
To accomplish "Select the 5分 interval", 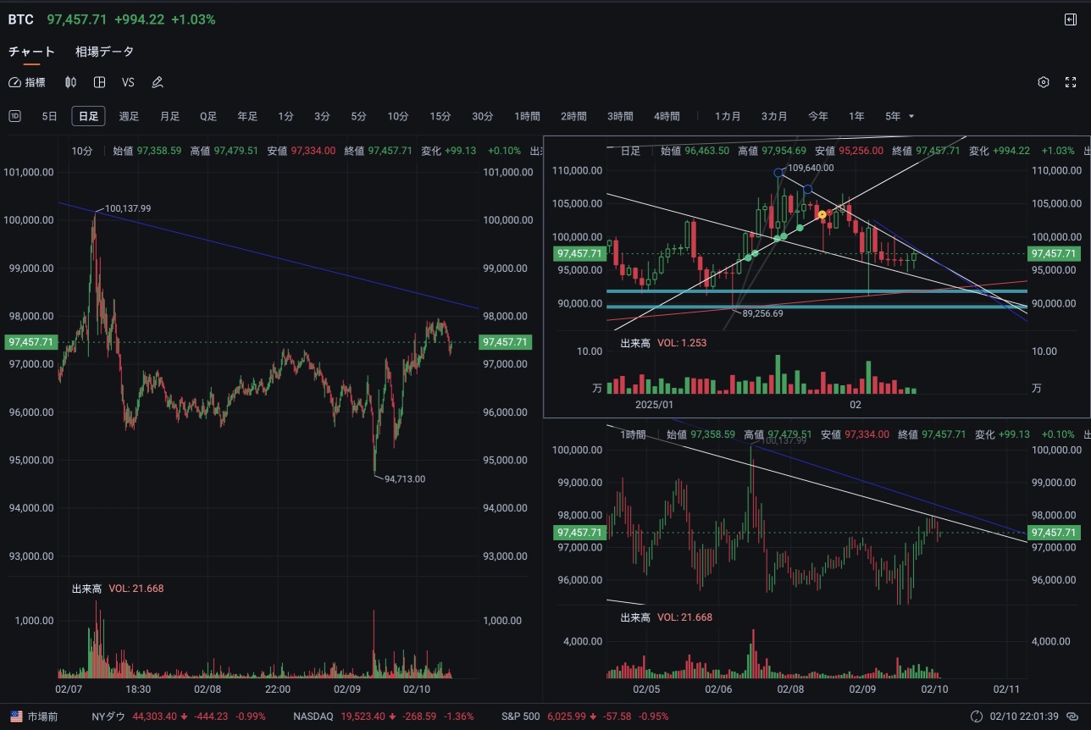I will (x=358, y=116).
